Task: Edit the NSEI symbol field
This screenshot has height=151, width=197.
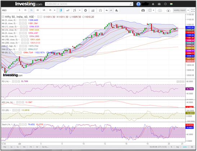Action: point(9,10)
